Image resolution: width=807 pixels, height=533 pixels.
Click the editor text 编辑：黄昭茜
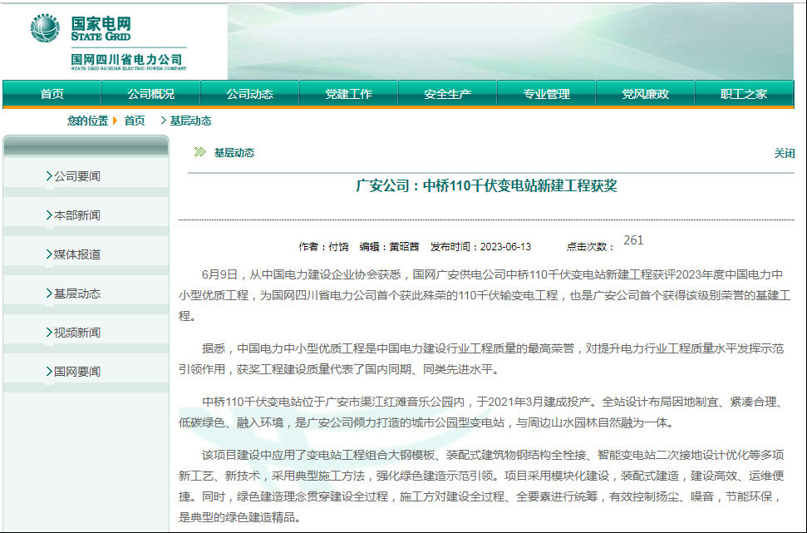[x=389, y=247]
